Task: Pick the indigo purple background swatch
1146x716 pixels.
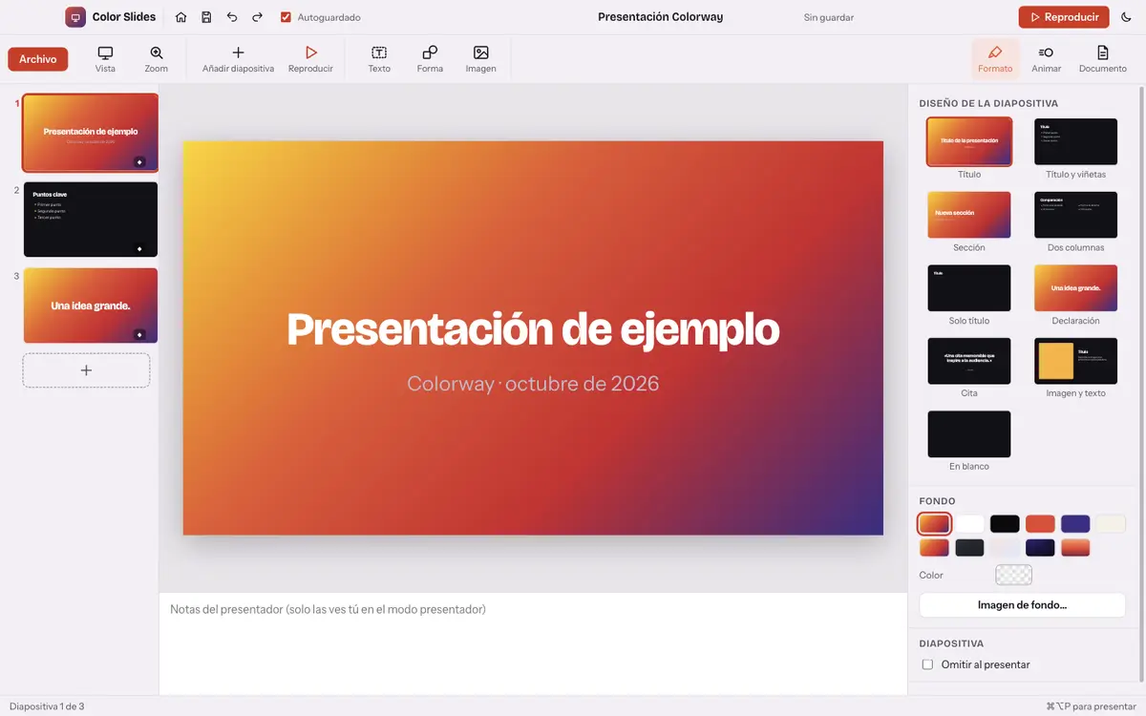Action: tap(1075, 524)
